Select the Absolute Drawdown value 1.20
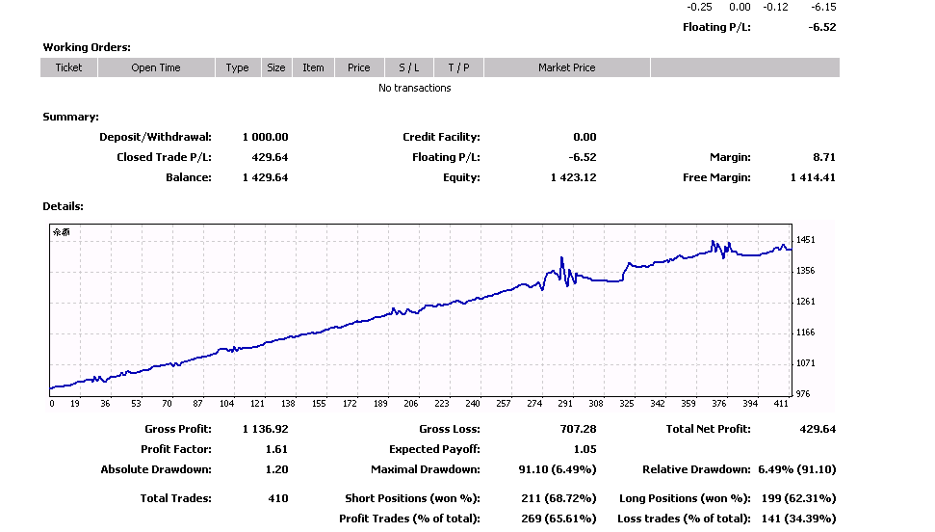Screen dimensions: 935x532 tap(276, 469)
